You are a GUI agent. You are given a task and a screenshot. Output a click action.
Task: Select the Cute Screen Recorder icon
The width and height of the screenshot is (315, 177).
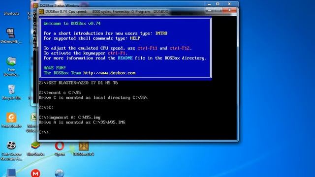pos(11,151)
